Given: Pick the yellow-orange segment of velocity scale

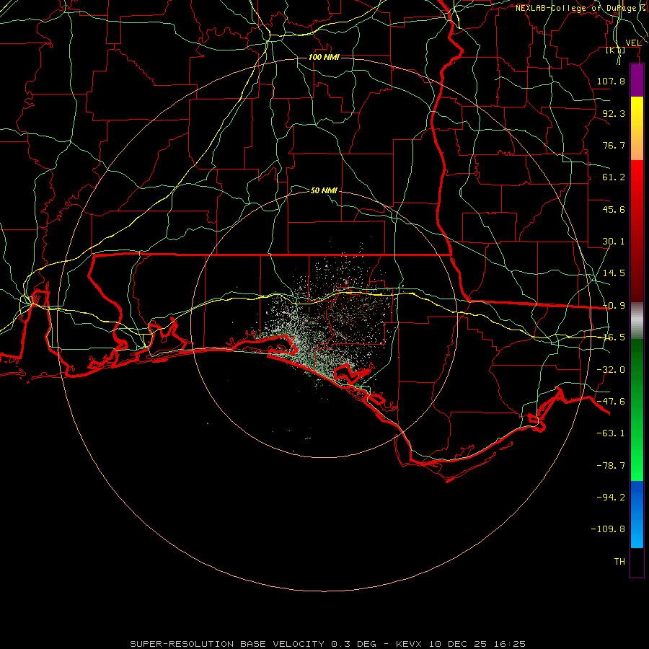Looking at the screenshot, I should click(x=637, y=128).
